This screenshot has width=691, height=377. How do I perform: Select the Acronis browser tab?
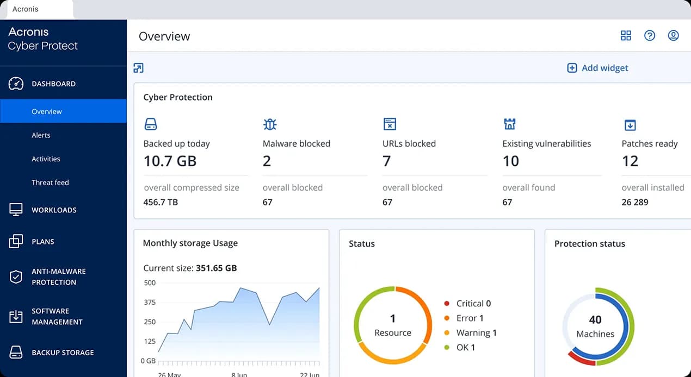(x=24, y=9)
